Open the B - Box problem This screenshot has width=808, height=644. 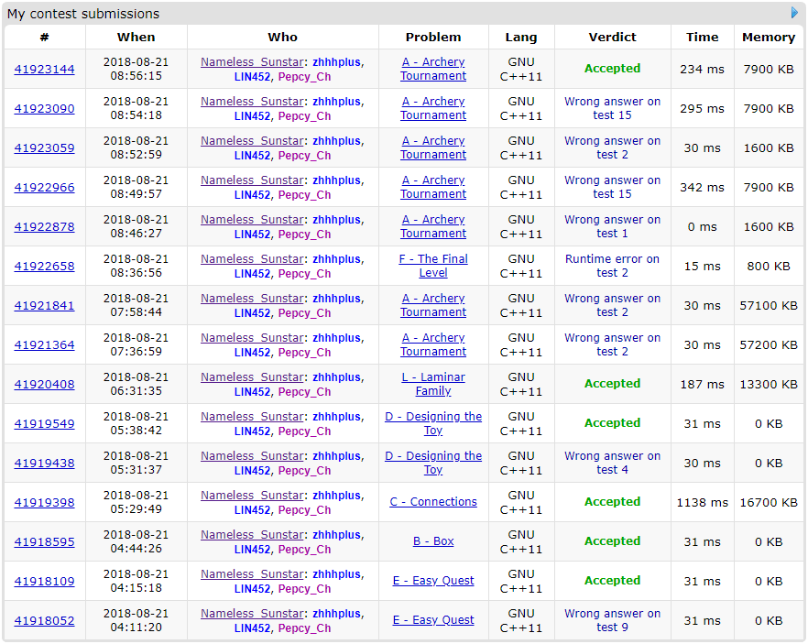click(x=433, y=541)
